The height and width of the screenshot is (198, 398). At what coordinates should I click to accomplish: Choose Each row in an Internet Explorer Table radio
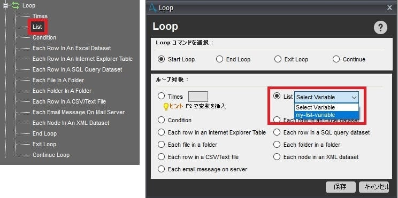[161, 132]
